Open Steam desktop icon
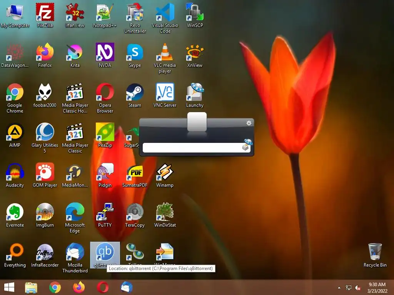Viewport: 394px width, 295px height. (135, 95)
